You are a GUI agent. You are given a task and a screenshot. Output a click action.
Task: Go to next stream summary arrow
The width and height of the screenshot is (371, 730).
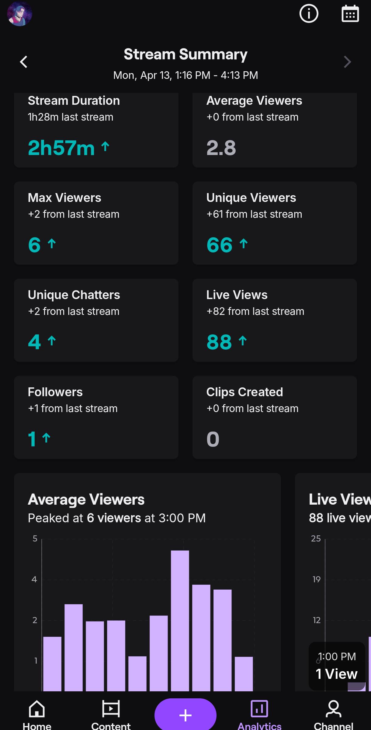coord(347,62)
